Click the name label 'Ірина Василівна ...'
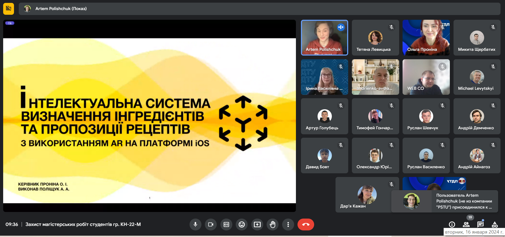 point(324,88)
